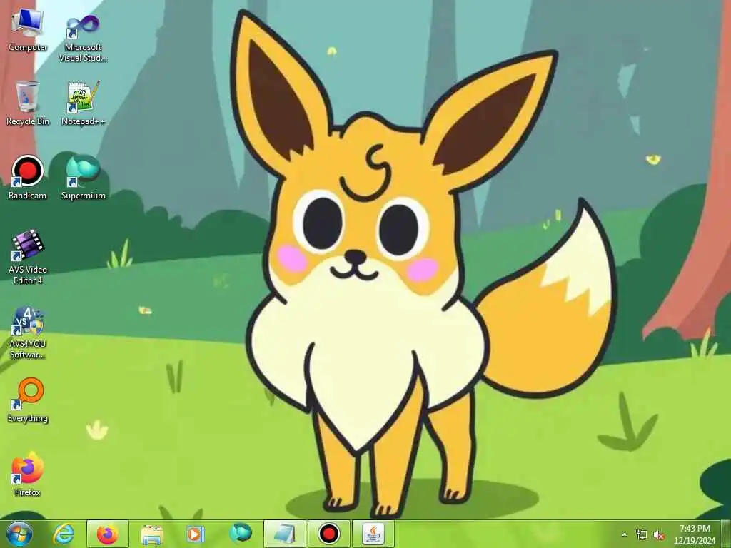Switch to the notepad window on taskbar

tap(284, 534)
